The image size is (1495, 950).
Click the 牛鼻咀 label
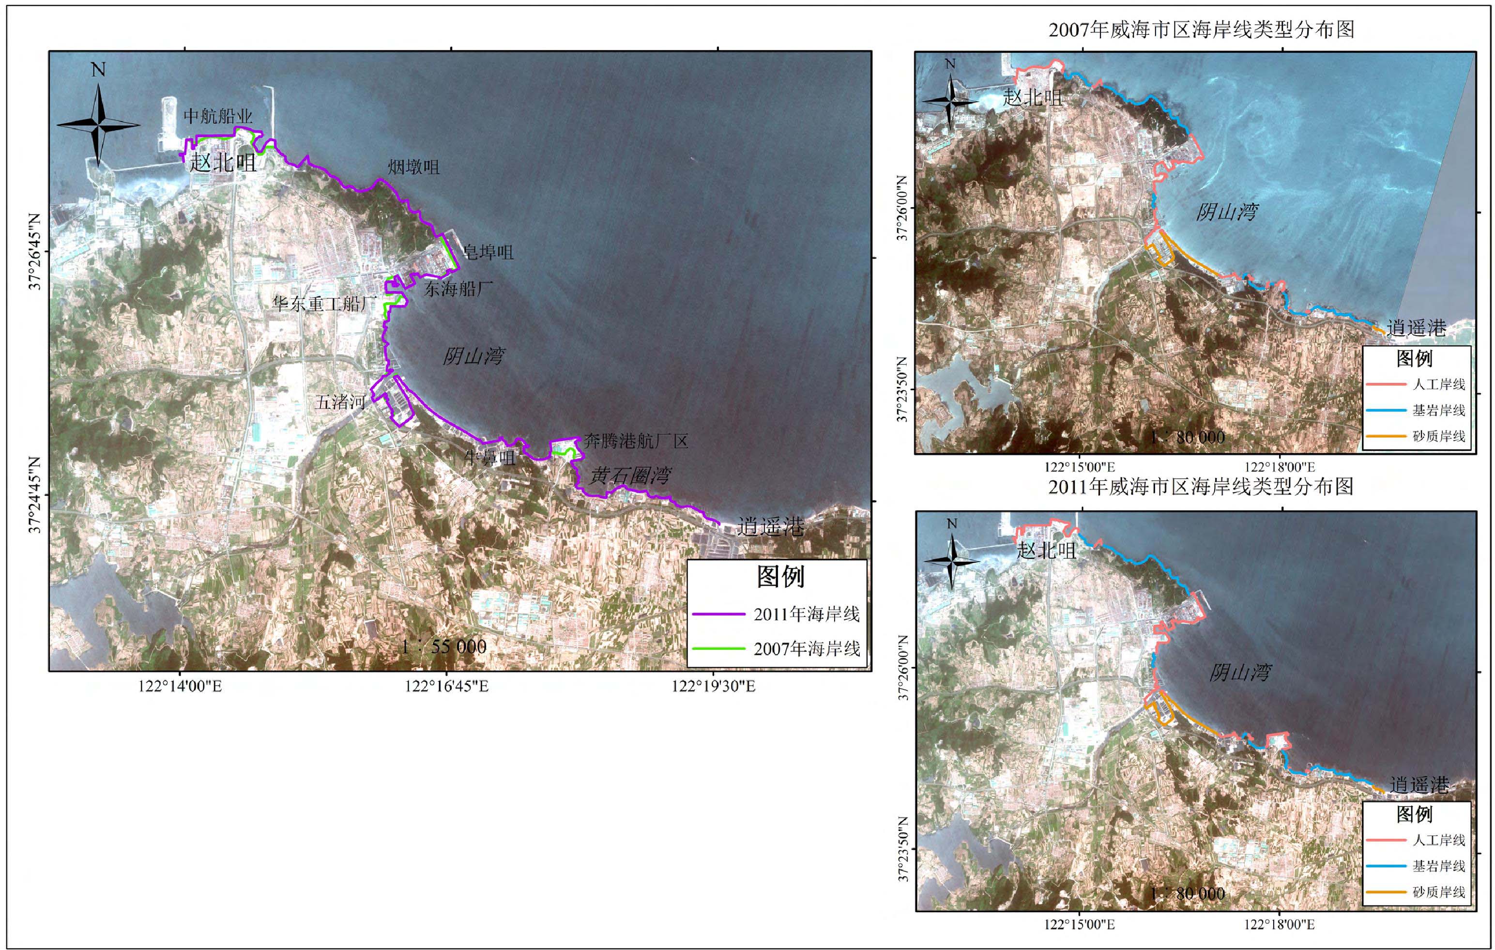click(x=490, y=458)
